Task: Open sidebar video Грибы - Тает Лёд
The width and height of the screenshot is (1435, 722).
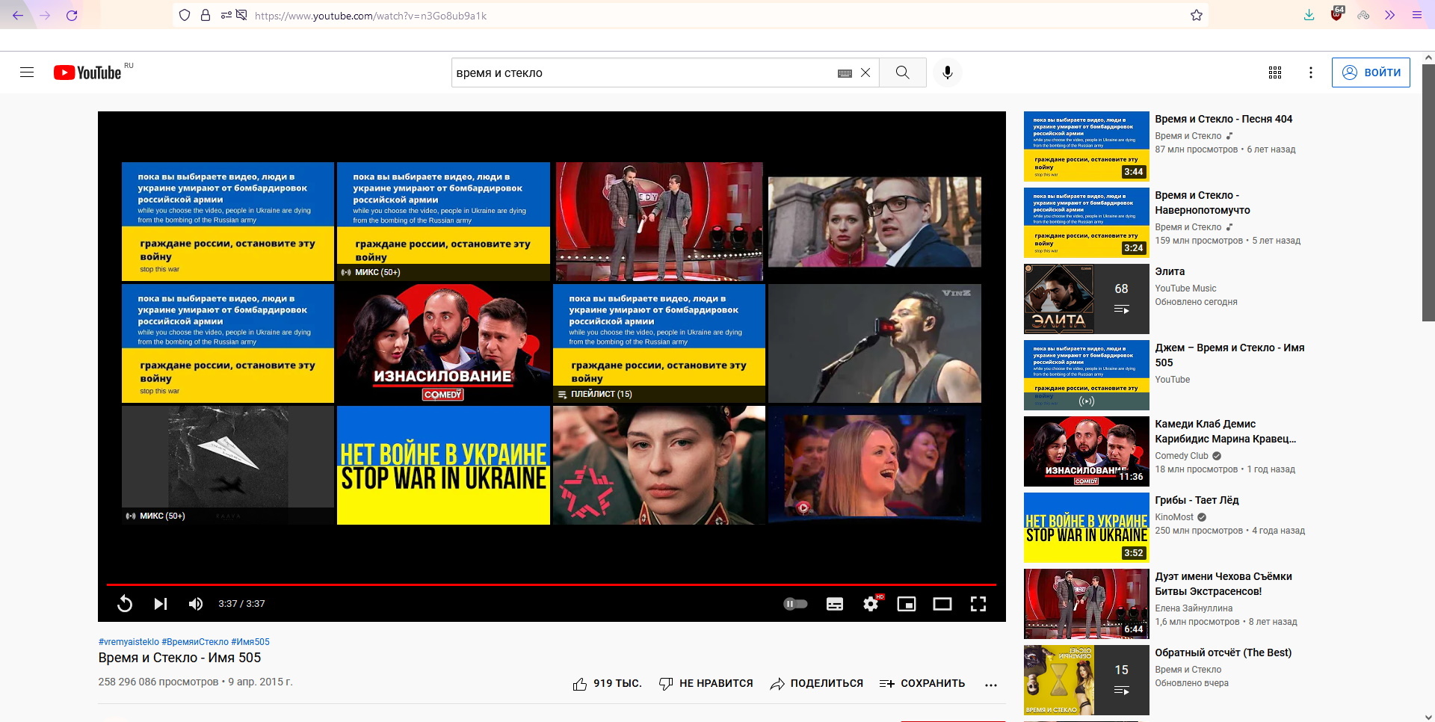Action: pyautogui.click(x=1197, y=500)
